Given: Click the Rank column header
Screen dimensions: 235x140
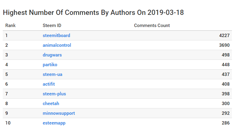Looking at the screenshot, I should 10,26.
